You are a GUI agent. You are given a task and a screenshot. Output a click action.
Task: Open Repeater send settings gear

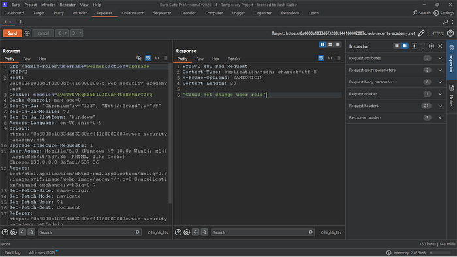pyautogui.click(x=27, y=33)
